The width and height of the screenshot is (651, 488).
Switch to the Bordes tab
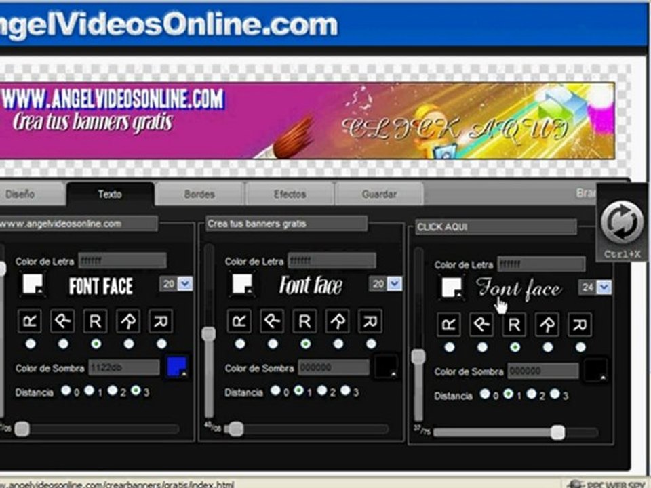coord(199,194)
